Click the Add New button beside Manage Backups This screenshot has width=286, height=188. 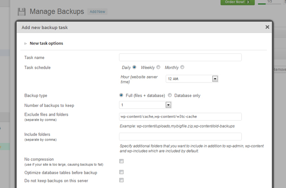click(x=97, y=12)
